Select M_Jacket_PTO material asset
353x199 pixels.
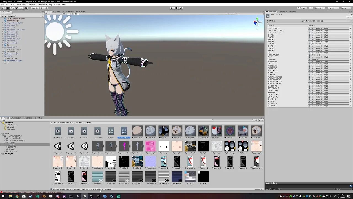point(203,133)
